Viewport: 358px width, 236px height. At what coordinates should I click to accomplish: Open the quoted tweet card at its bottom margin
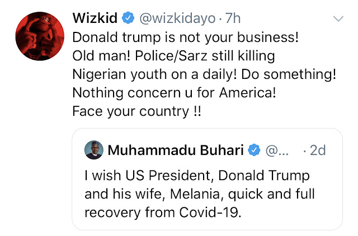point(207,225)
